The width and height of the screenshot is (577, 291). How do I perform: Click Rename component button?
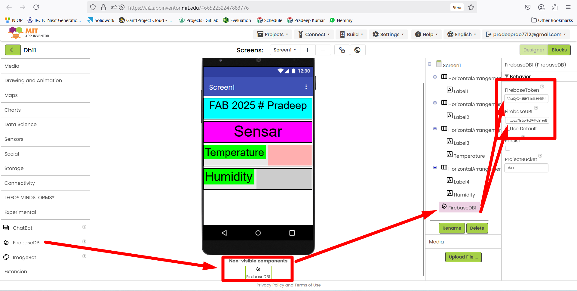pos(452,228)
